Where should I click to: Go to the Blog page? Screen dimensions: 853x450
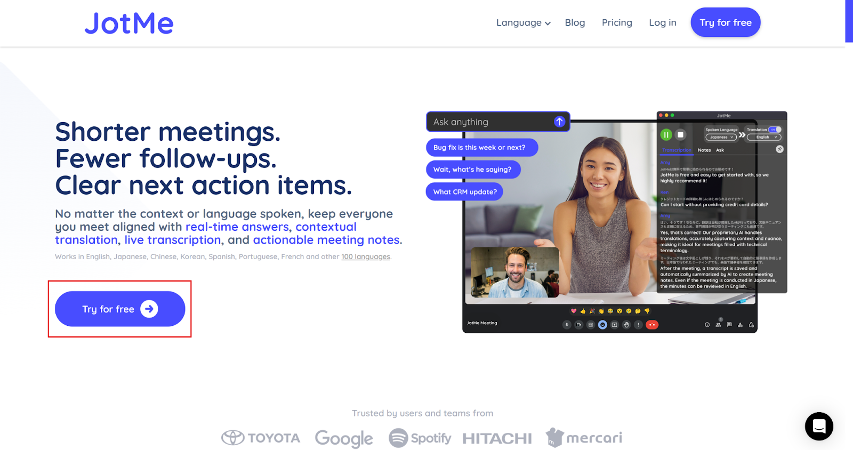[575, 22]
